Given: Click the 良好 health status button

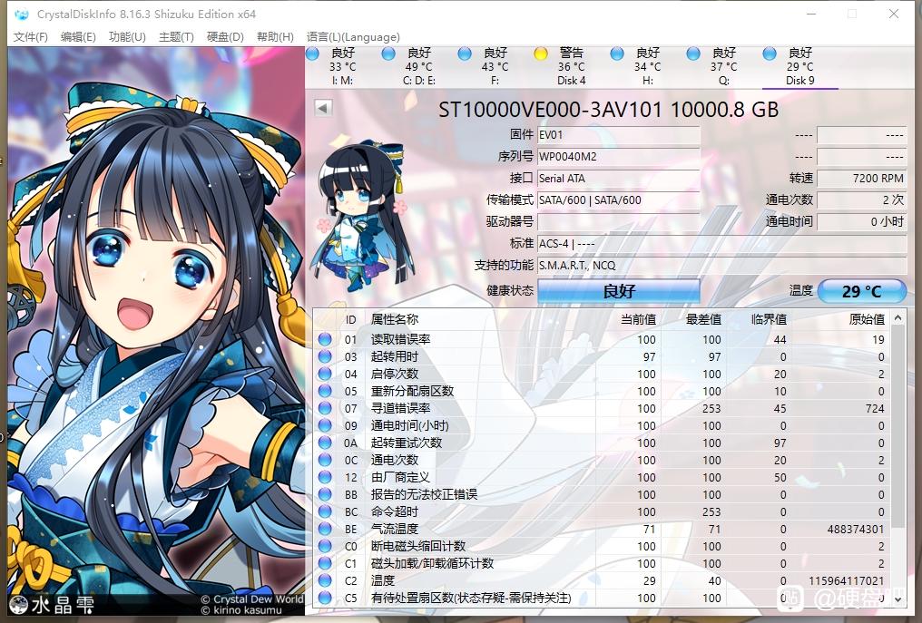Looking at the screenshot, I should [619, 291].
